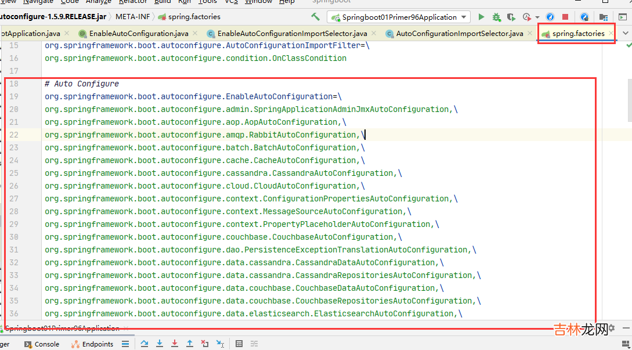Open the Endpoints tab in the run panel

92,344
